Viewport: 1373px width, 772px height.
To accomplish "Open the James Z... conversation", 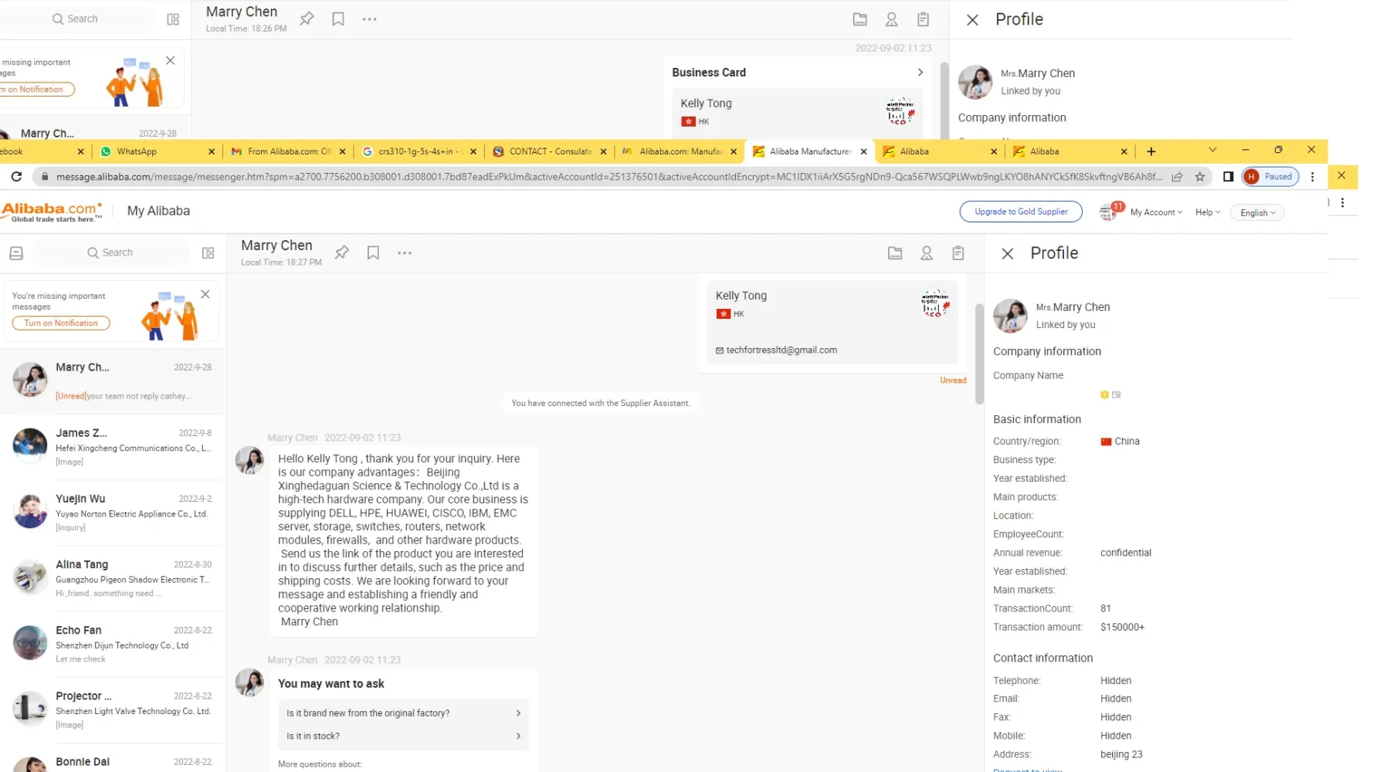I will click(x=113, y=447).
